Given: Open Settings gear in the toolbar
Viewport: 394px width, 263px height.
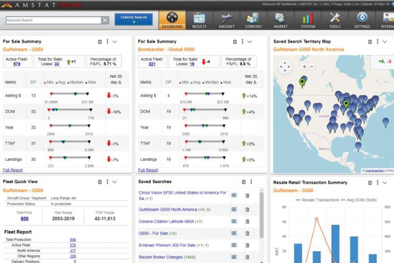Looking at the screenshot, I should pyautogui.click(x=362, y=20).
